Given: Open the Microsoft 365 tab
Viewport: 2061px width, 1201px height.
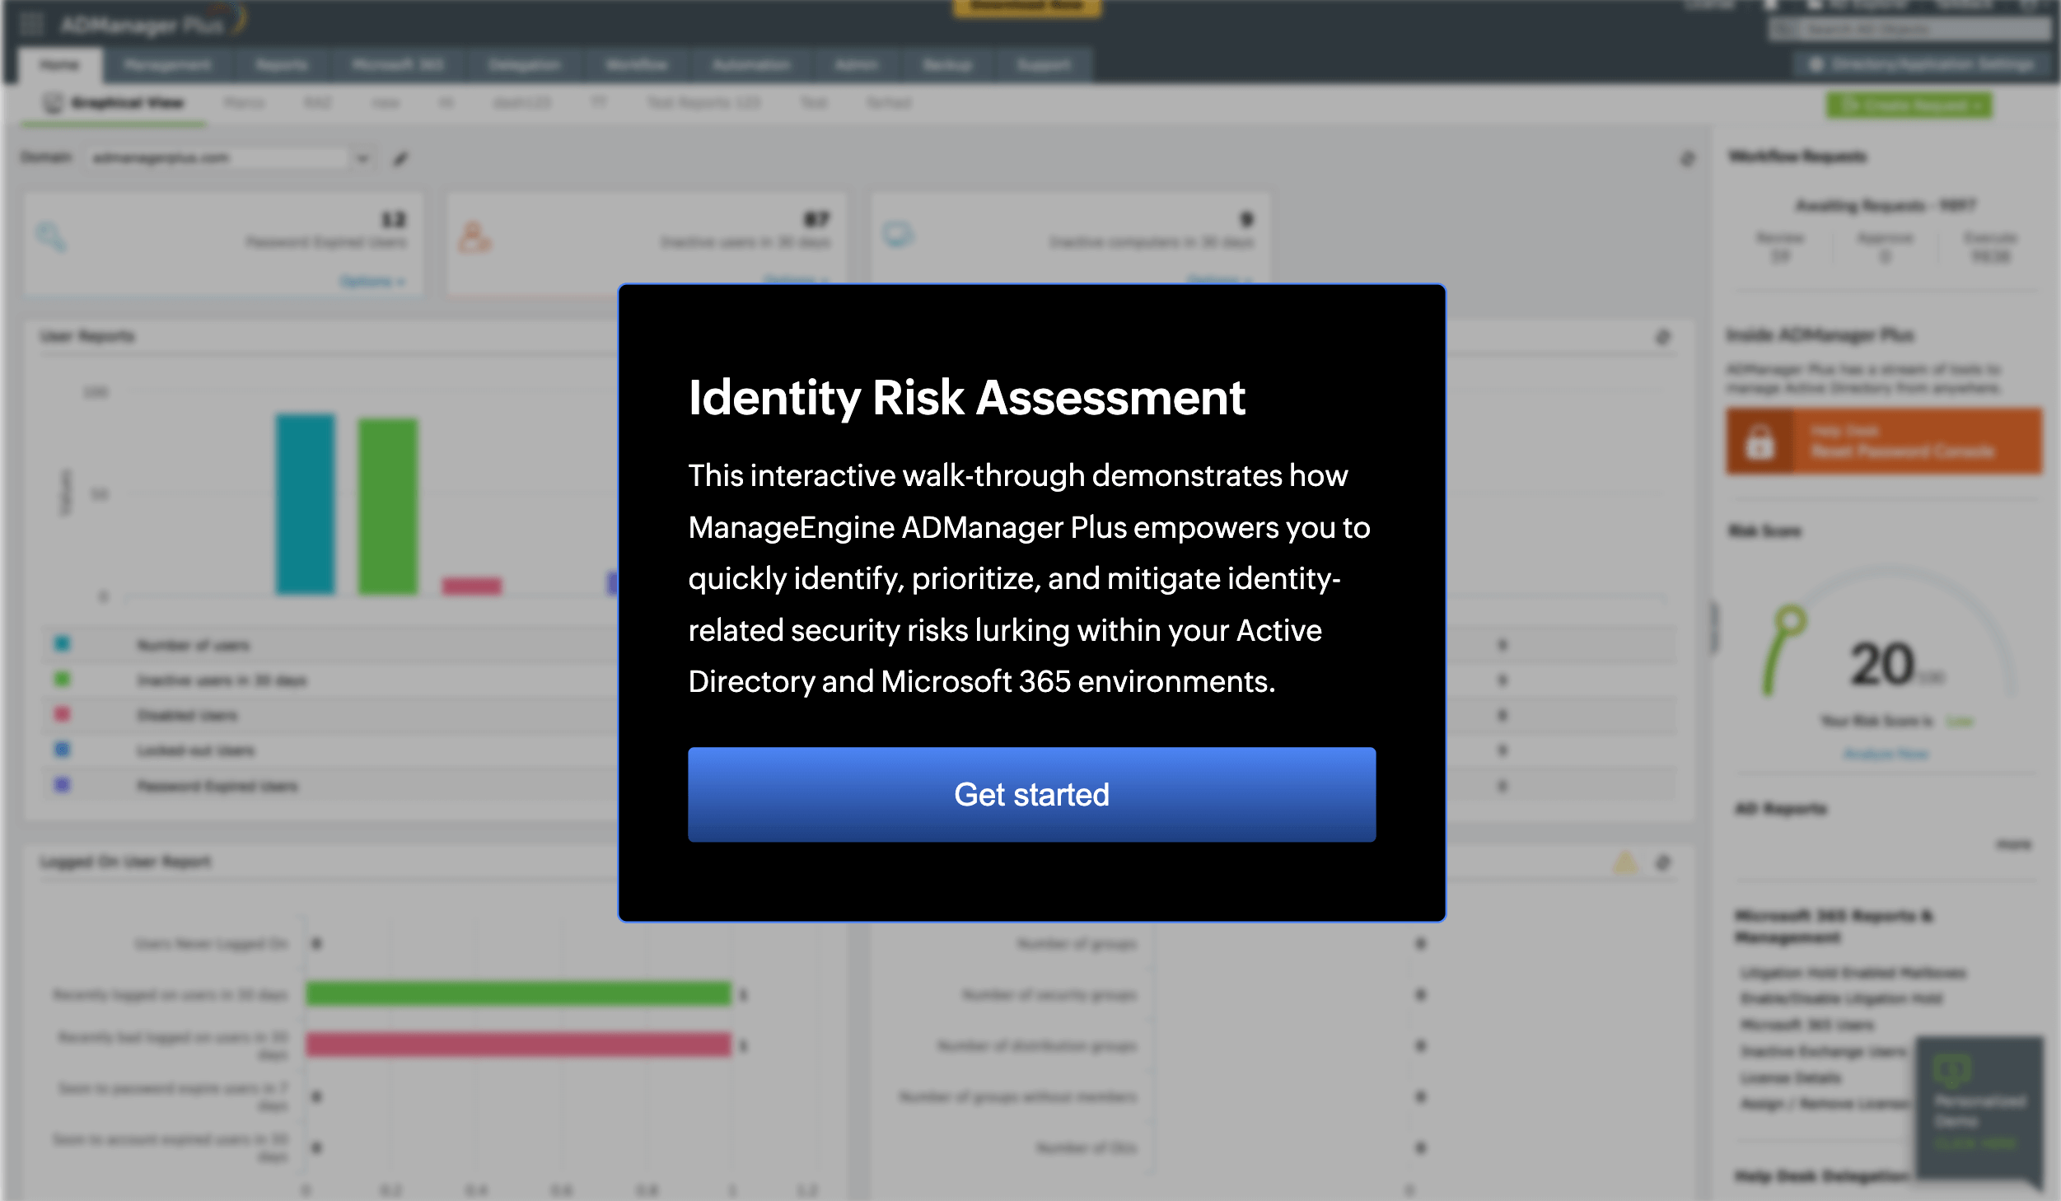Looking at the screenshot, I should [x=399, y=64].
